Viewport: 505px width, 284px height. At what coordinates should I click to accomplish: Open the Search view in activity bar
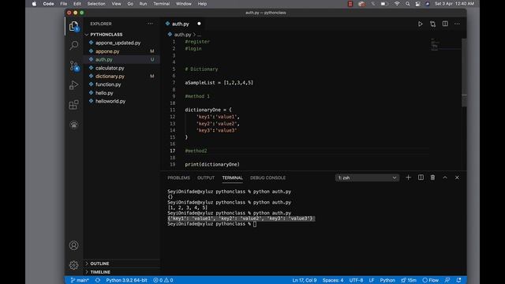tap(73, 45)
